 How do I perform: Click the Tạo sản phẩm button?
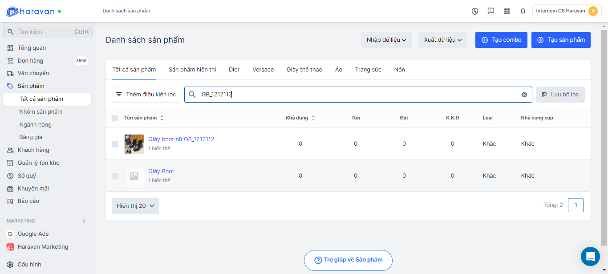(561, 40)
